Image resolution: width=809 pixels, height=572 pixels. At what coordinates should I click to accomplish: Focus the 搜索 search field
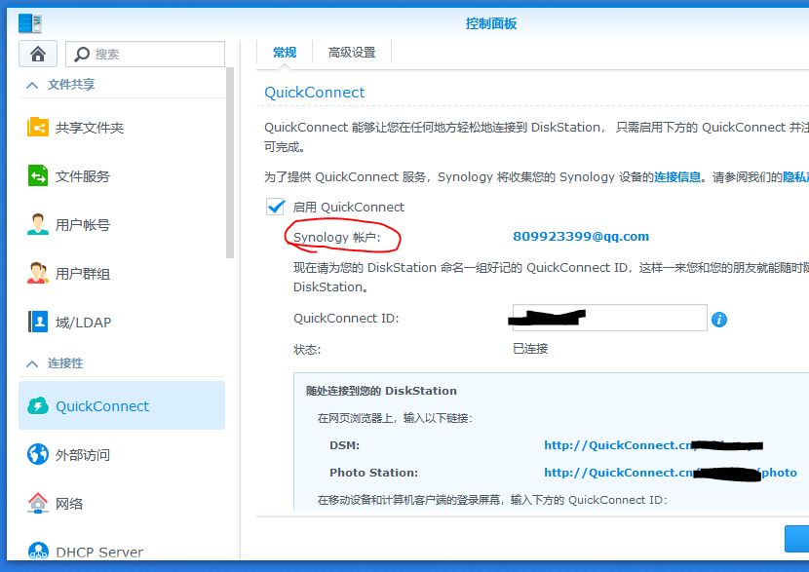(x=145, y=55)
